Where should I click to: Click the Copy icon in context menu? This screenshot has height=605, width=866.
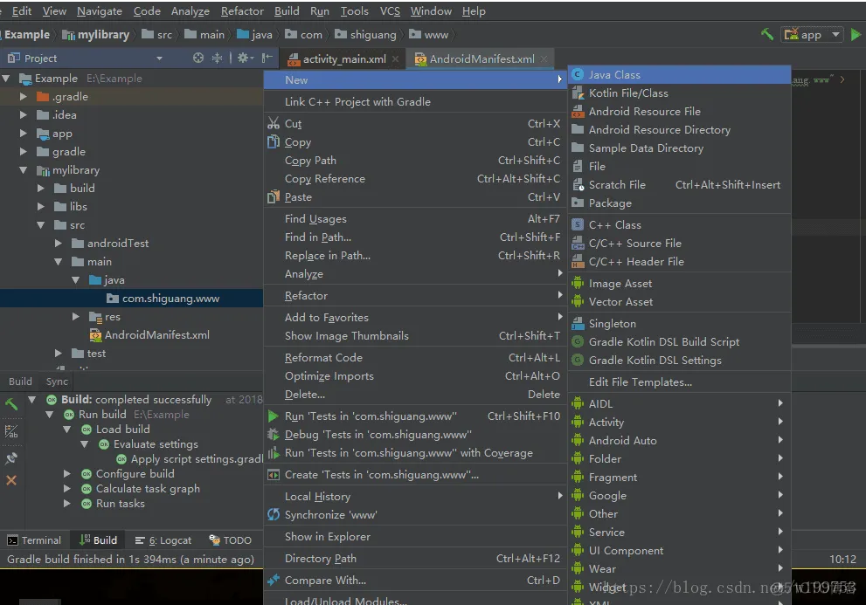[x=274, y=142]
